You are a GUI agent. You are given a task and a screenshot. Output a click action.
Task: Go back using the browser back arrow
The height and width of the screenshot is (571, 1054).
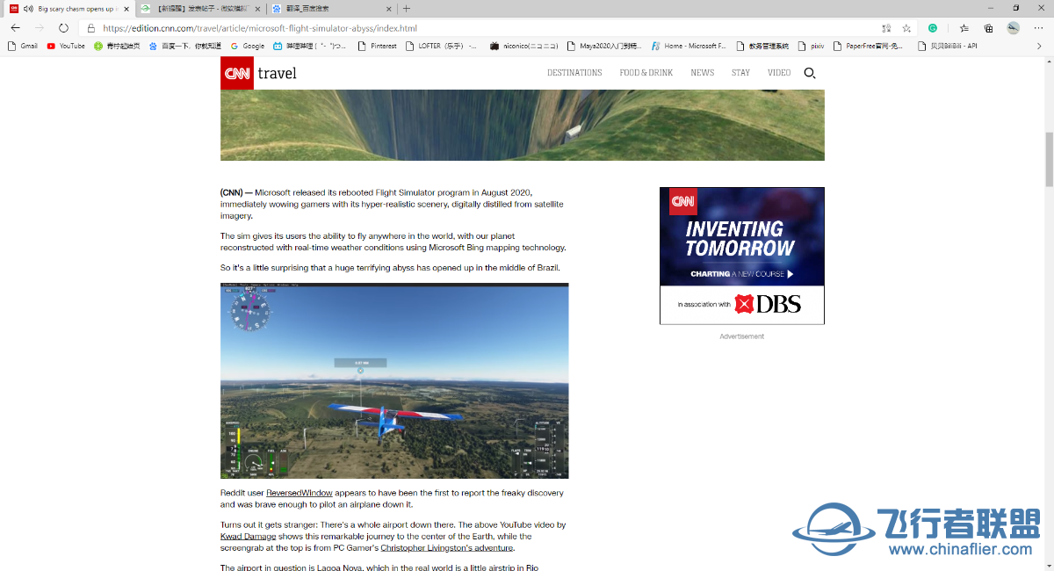pos(16,28)
